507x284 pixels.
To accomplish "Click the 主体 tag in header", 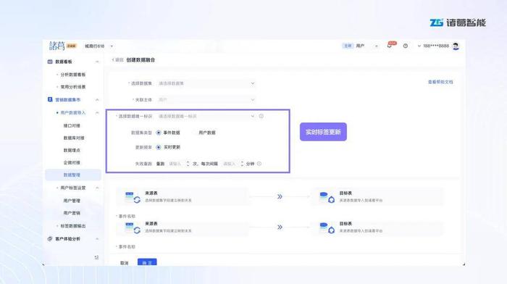I will [x=348, y=46].
